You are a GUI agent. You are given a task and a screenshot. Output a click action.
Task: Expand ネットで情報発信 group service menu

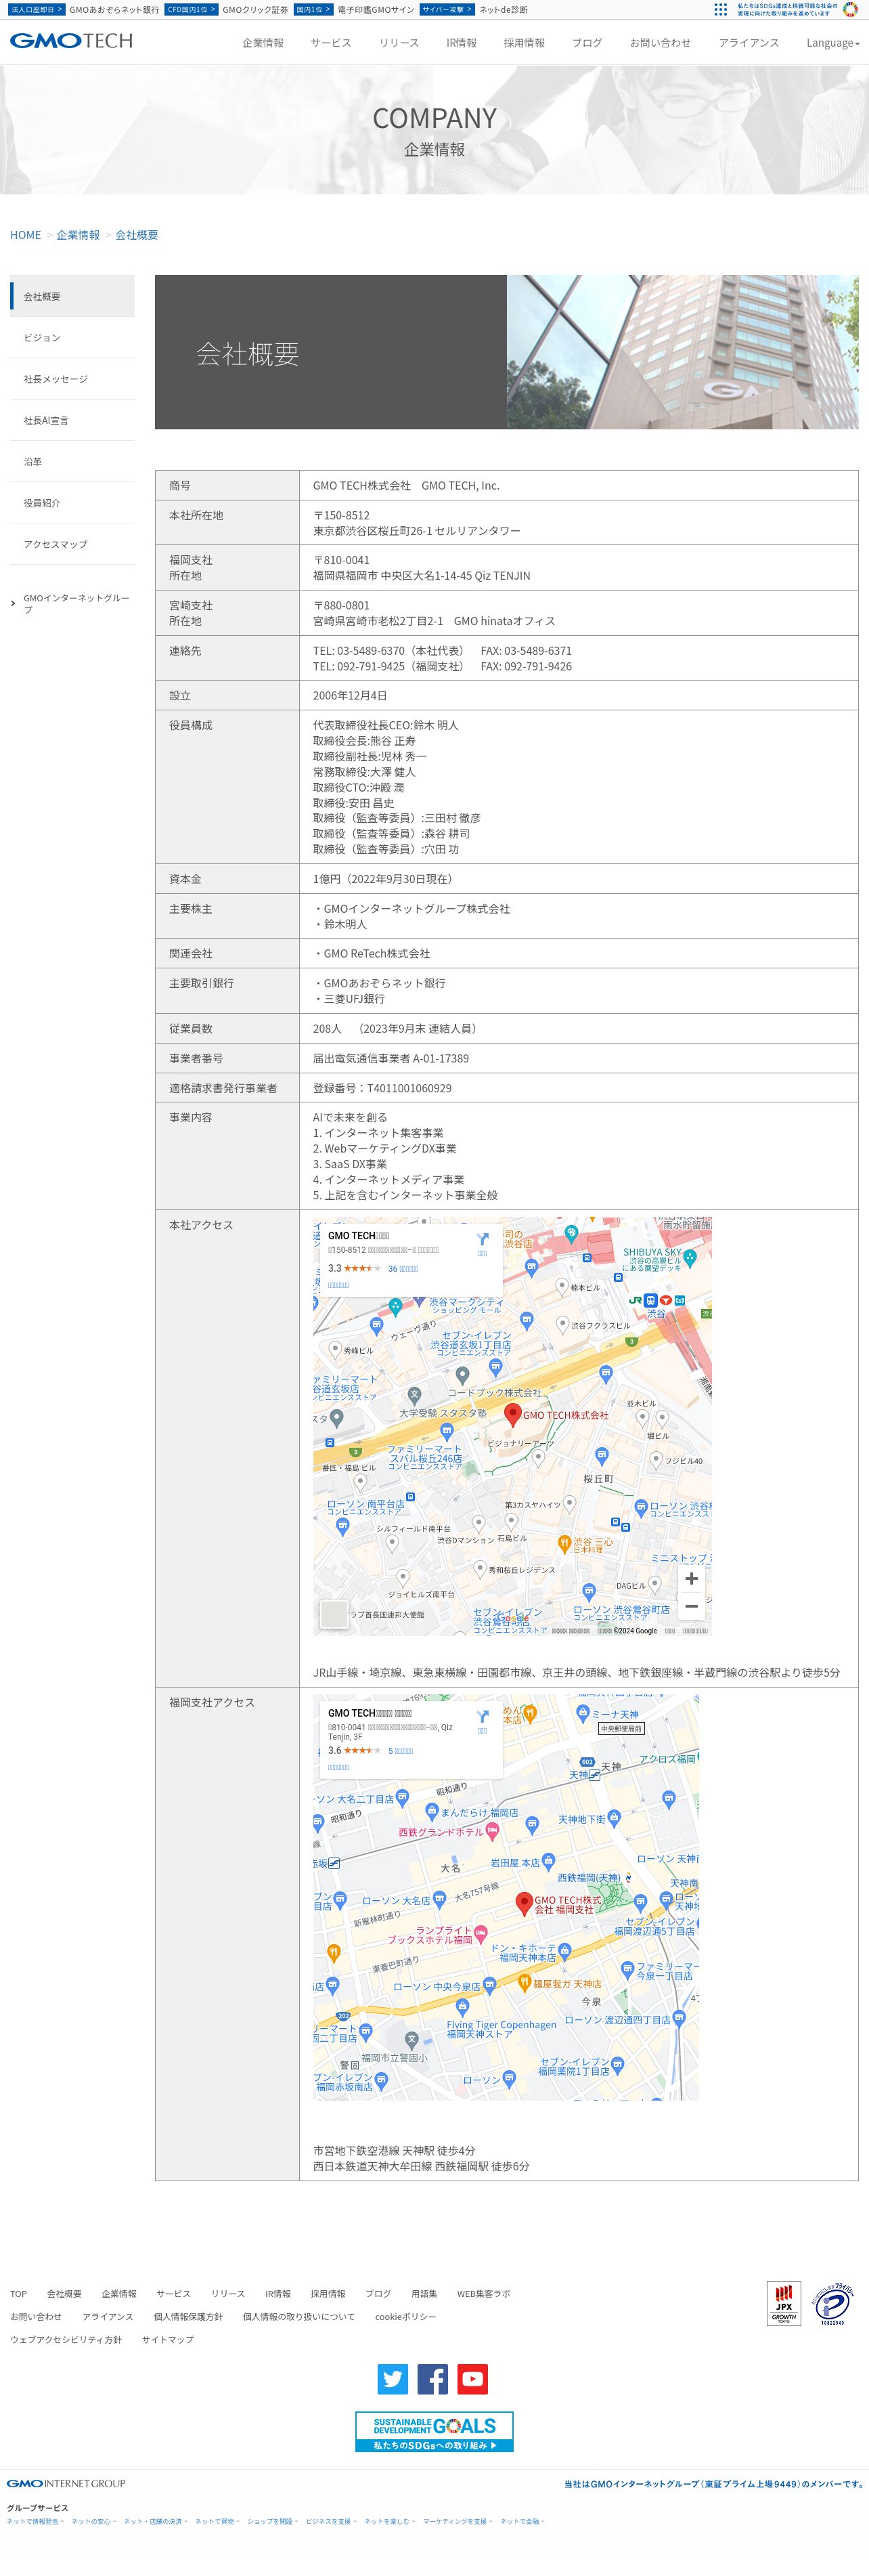[35, 2521]
